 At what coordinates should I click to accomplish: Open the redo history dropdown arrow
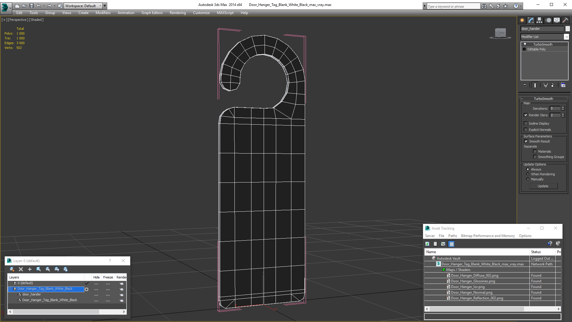coord(54,6)
